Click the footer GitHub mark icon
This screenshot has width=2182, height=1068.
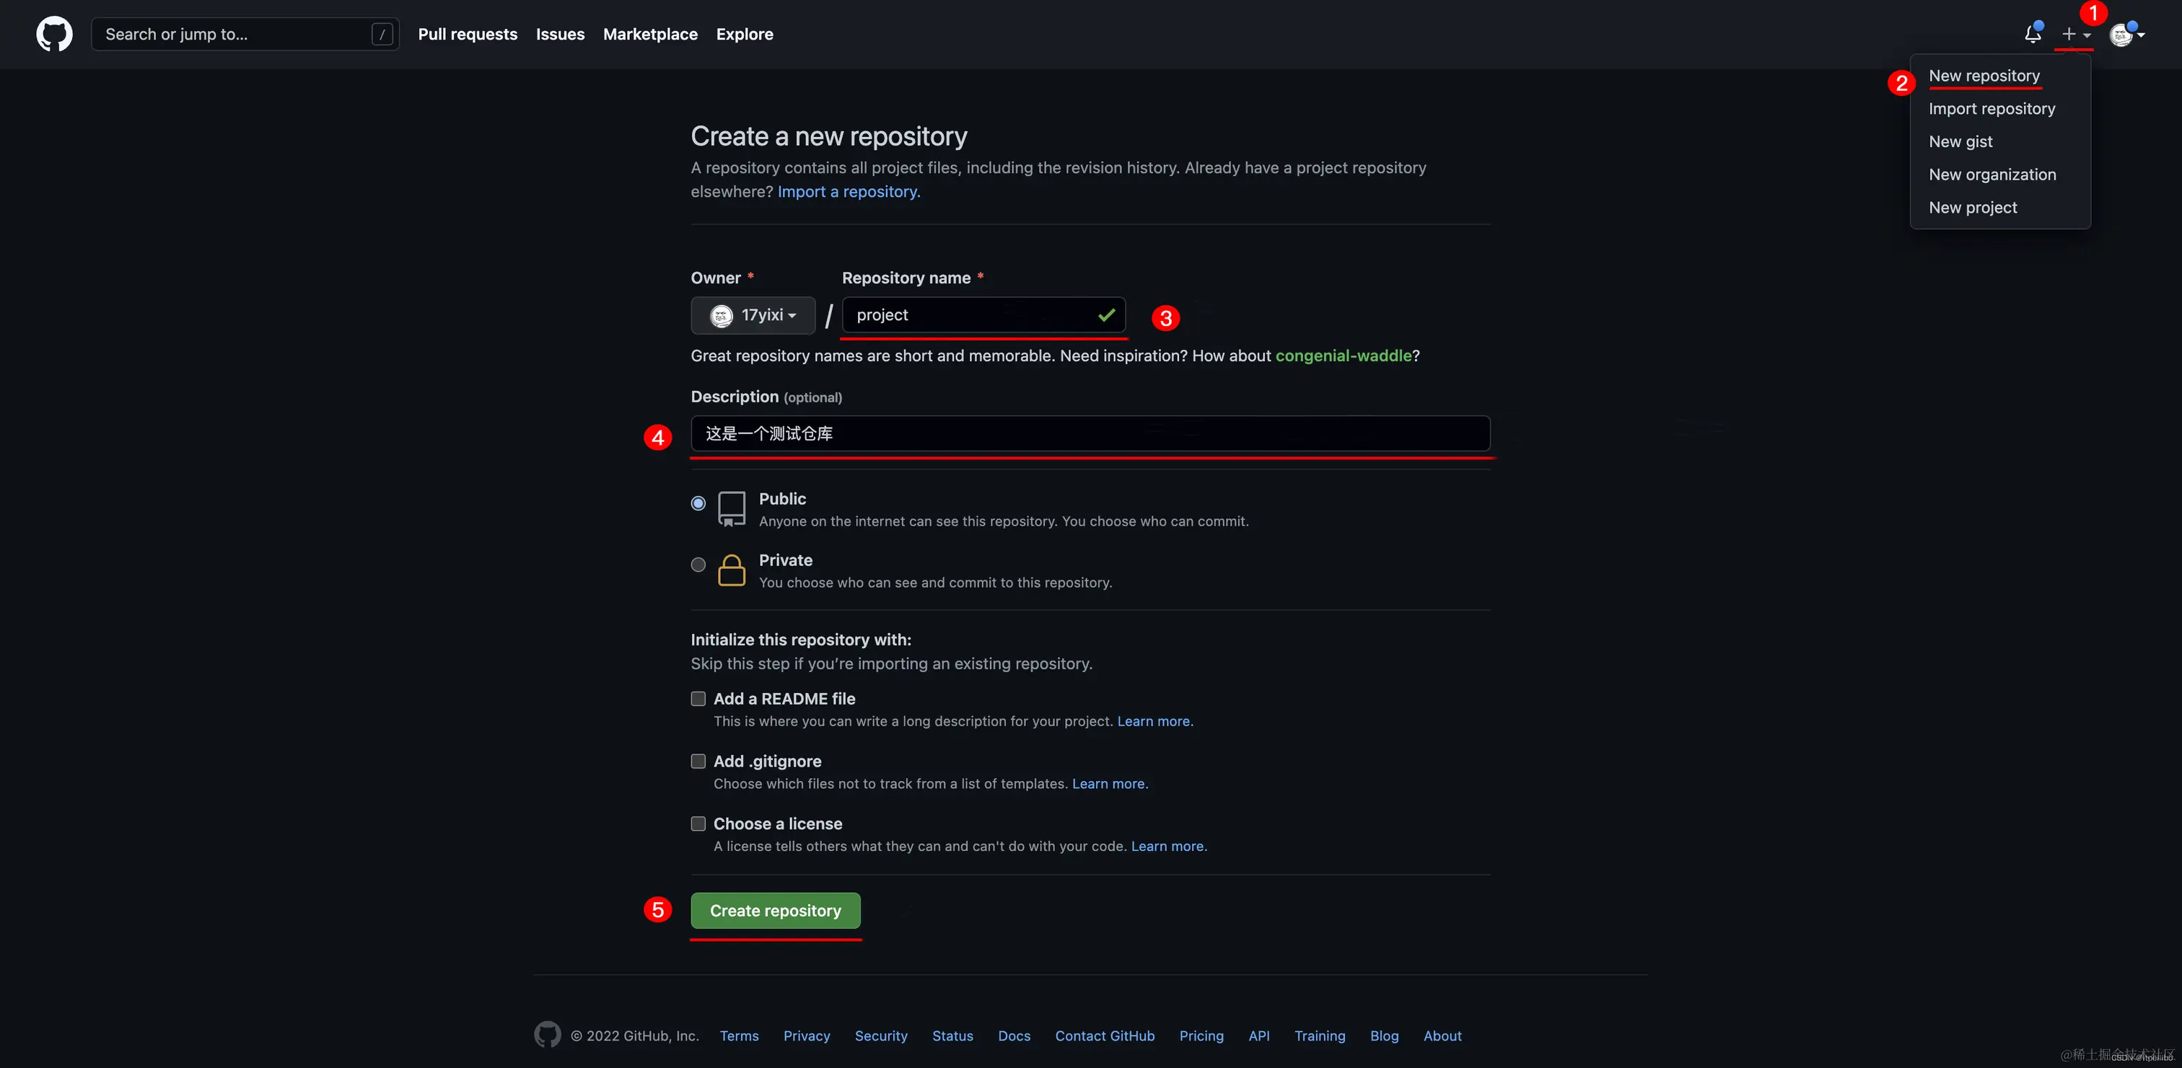pos(547,1034)
